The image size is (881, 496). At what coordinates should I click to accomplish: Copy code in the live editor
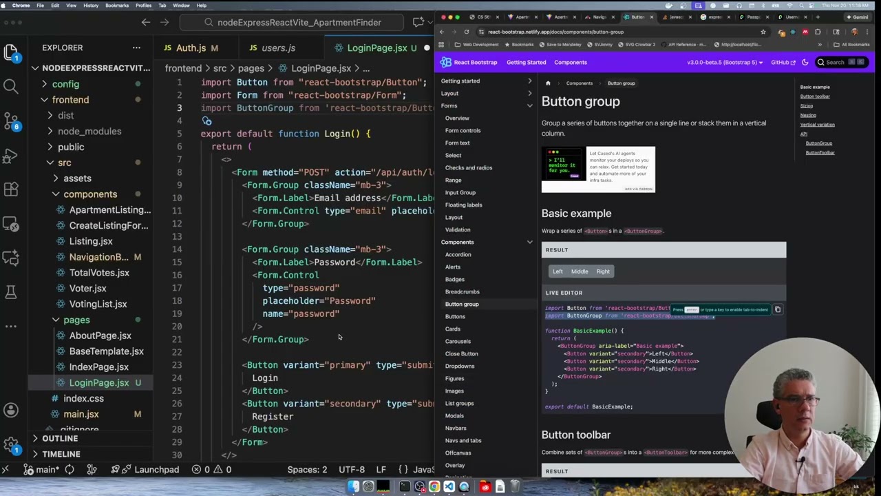(778, 309)
